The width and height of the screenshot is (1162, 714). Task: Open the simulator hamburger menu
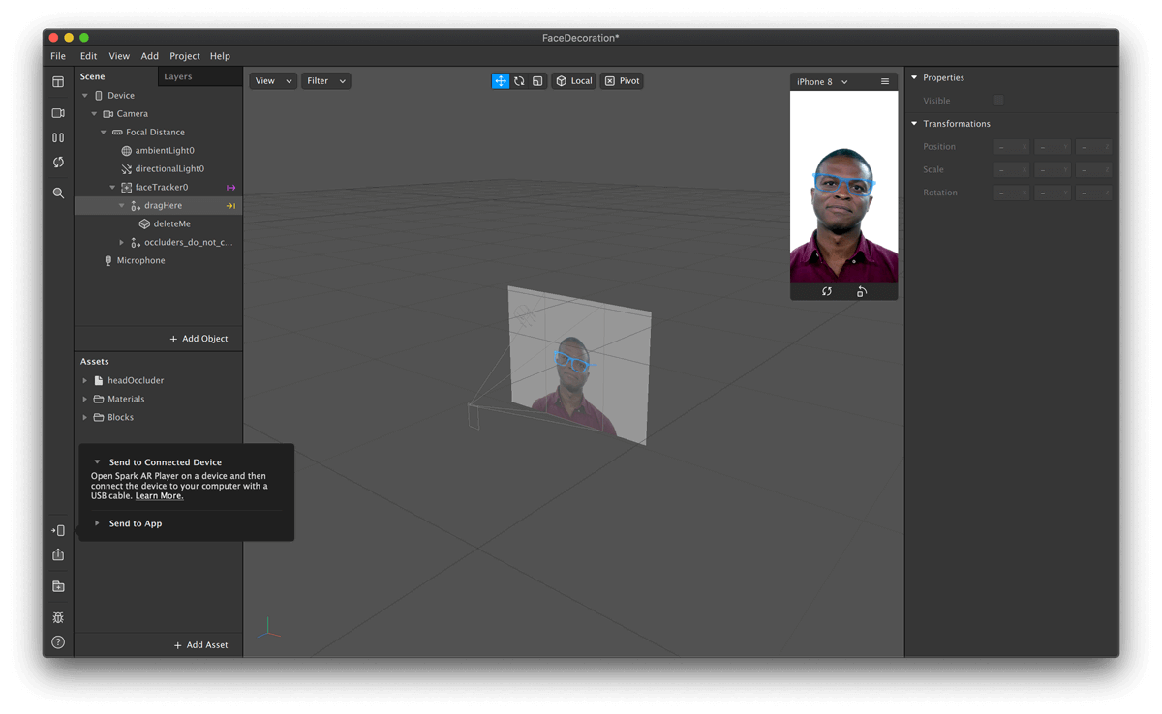[885, 82]
